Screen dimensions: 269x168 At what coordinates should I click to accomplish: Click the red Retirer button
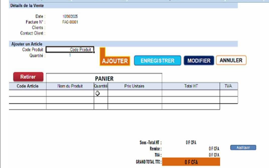(x=28, y=77)
